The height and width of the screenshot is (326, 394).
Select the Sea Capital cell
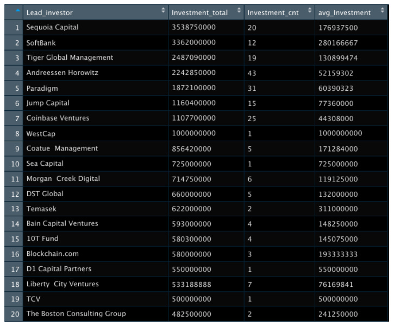(x=96, y=164)
